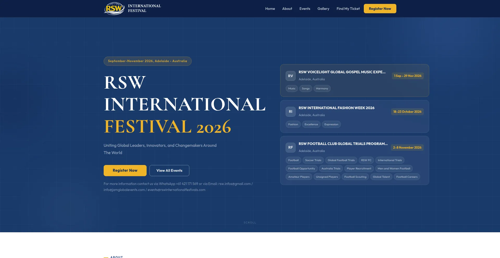Open Find My Ticket page
The height and width of the screenshot is (258, 500).
(x=348, y=9)
